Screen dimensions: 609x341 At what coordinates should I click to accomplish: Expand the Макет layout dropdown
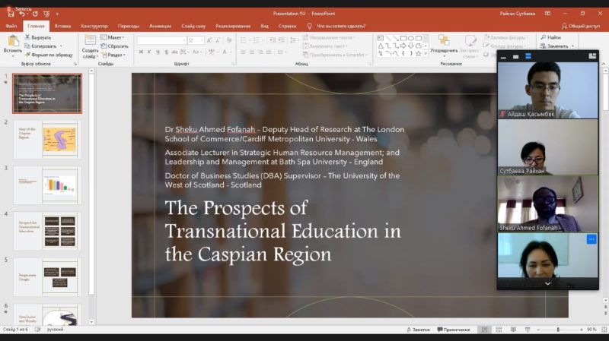coord(115,36)
